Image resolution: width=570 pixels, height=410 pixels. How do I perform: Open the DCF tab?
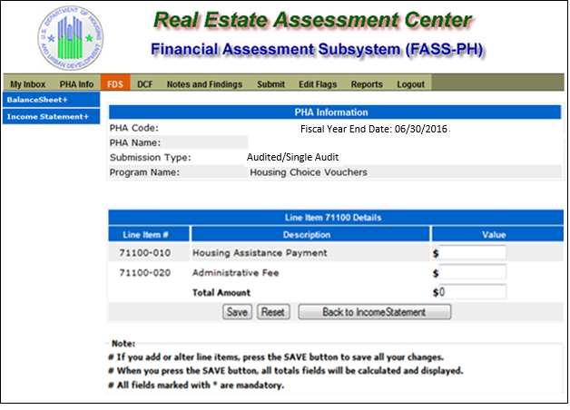pyautogui.click(x=145, y=84)
